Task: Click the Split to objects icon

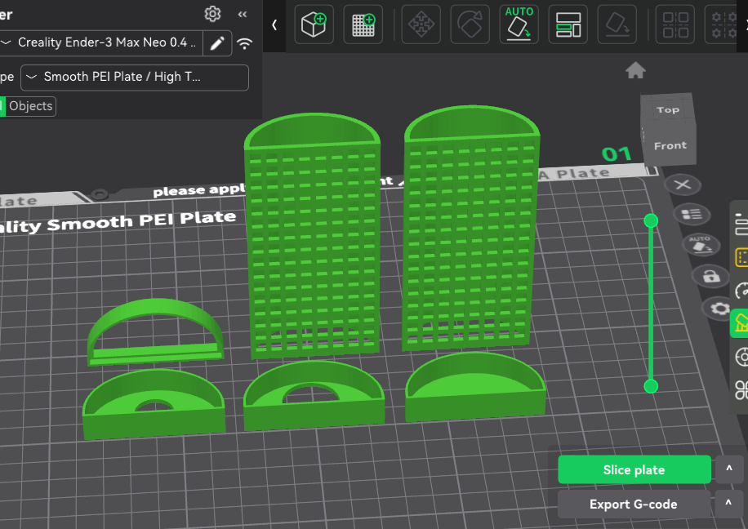Action: coord(675,24)
